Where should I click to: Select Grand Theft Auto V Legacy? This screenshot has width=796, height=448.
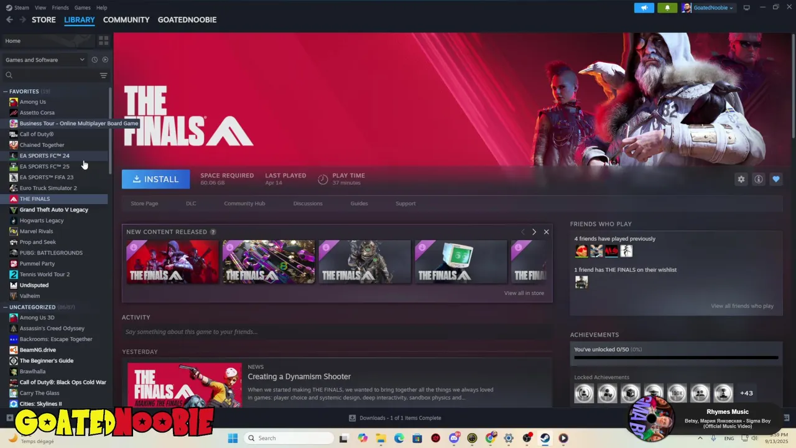54,210
